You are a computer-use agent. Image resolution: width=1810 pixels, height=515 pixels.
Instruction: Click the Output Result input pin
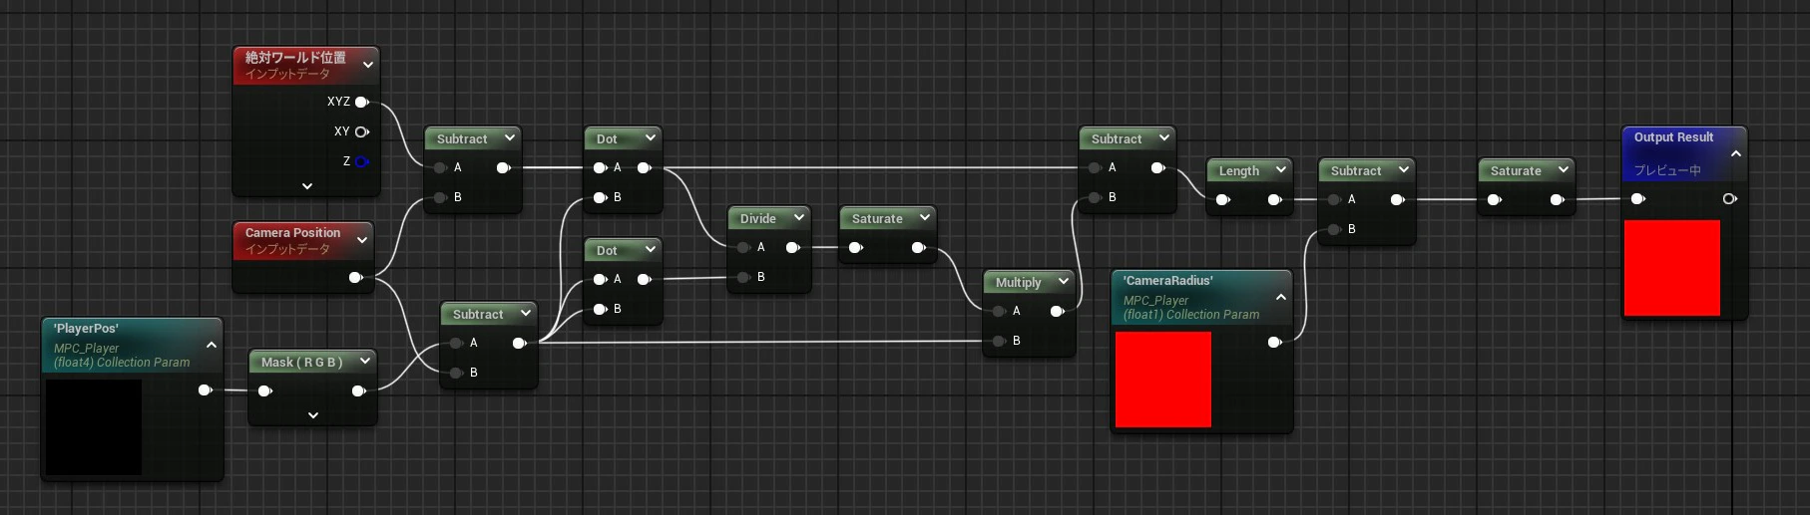point(1638,199)
